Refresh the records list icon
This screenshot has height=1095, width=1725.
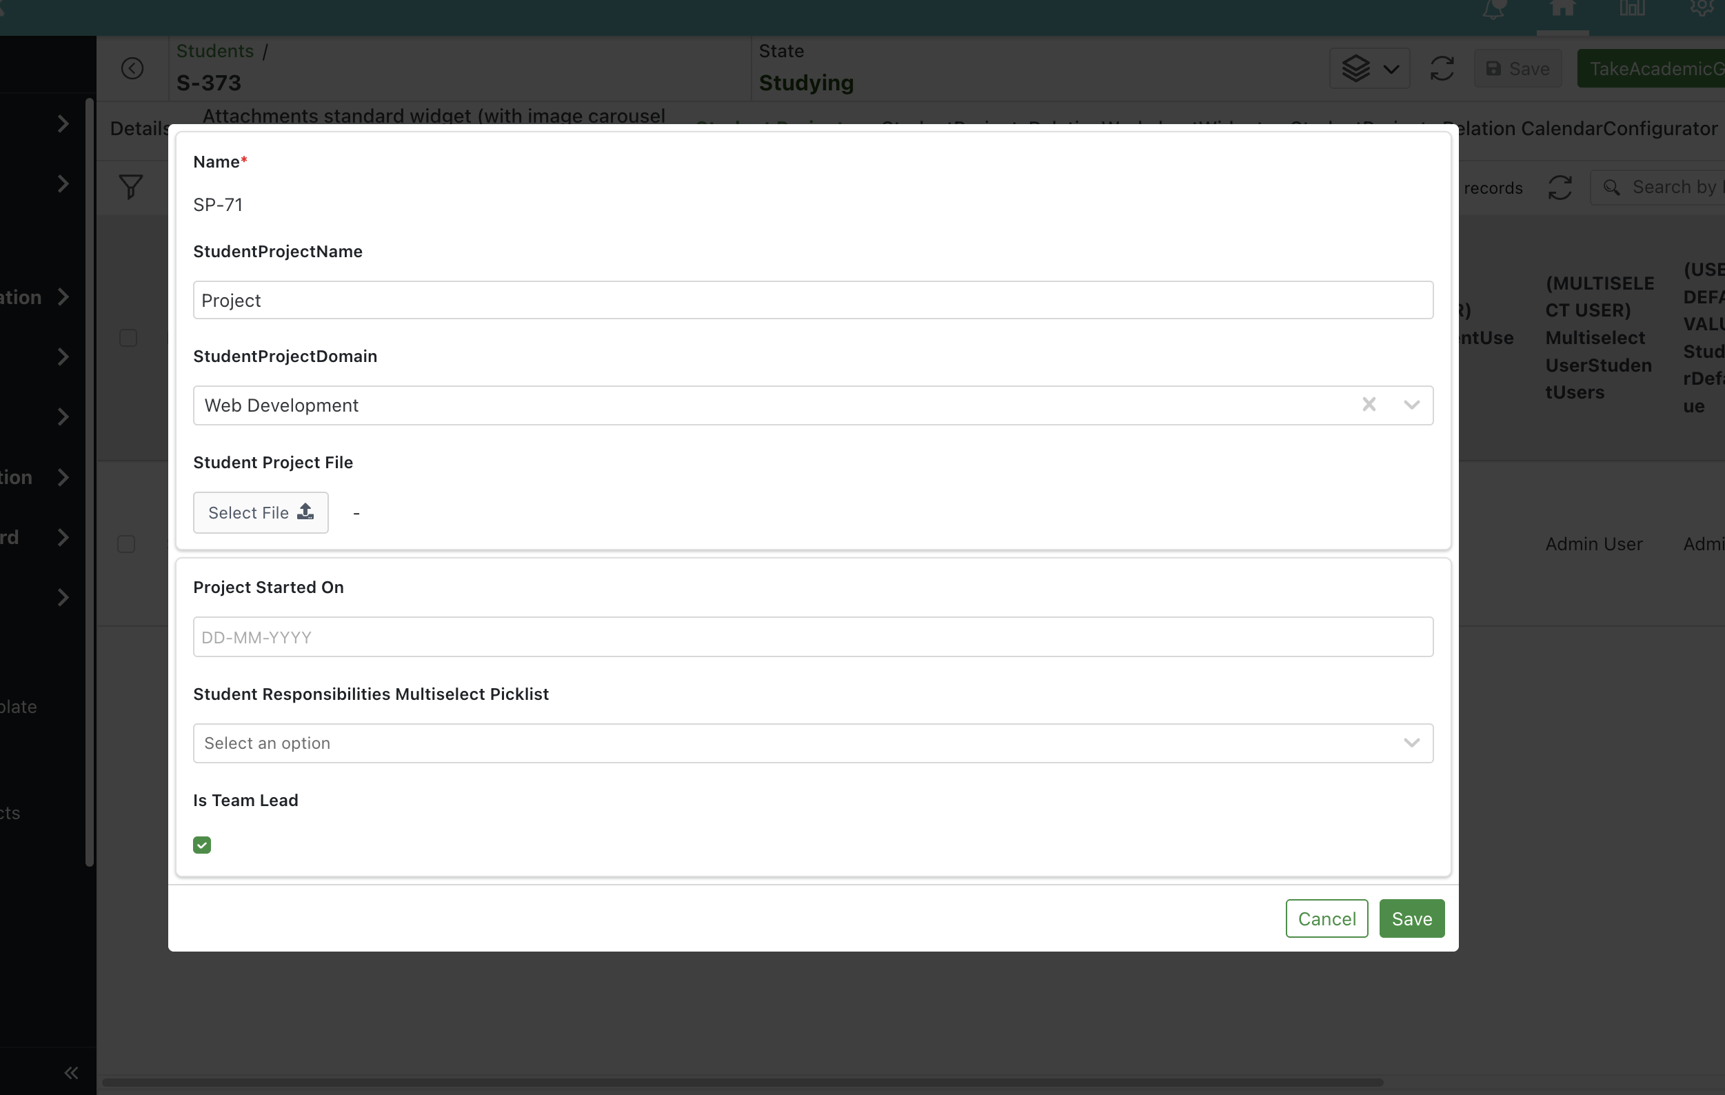click(1560, 188)
